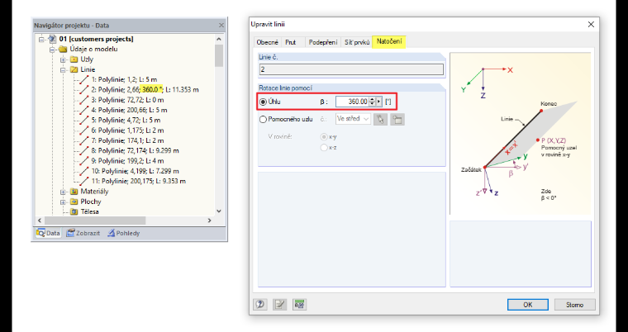Collapse the Linie tree node
This screenshot has width=628, height=332.
tap(63, 69)
